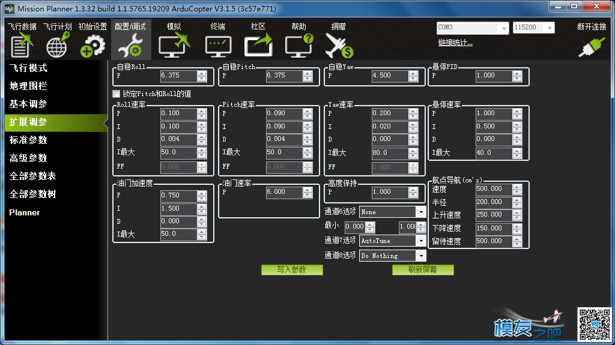Click the 自稳Yaw P value field

click(390, 76)
